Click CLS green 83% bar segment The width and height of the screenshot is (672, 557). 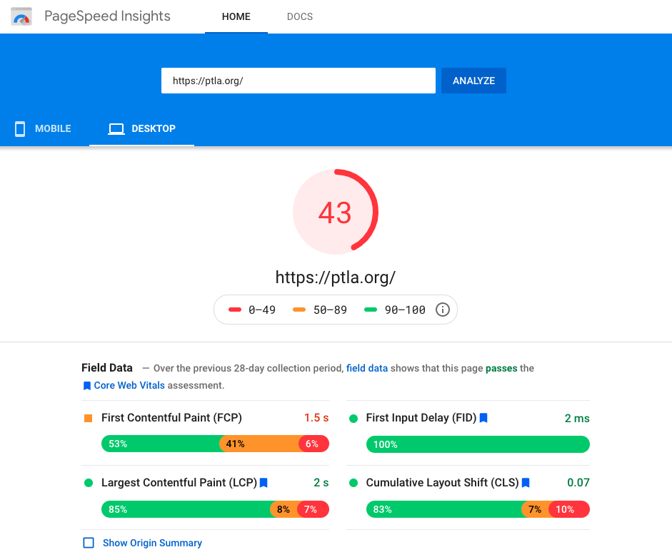tap(444, 509)
